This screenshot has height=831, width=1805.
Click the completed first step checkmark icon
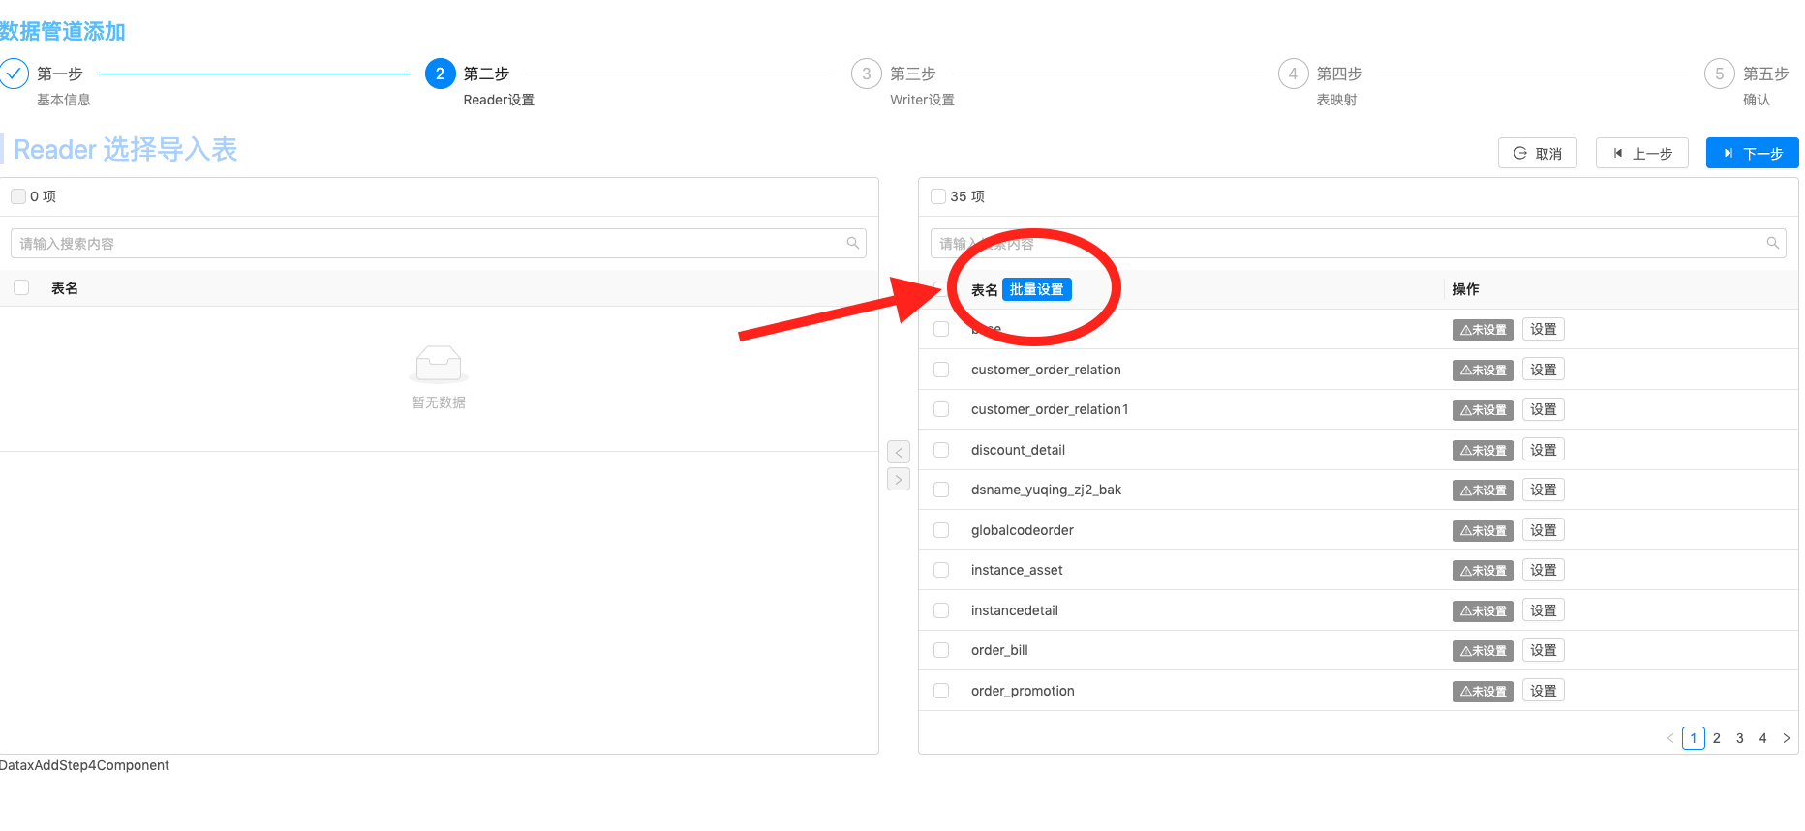pos(15,74)
